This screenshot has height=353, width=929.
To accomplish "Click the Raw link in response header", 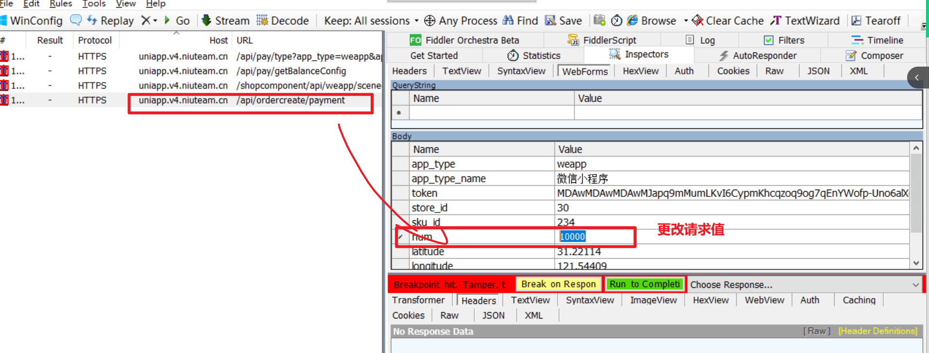I will click(x=816, y=331).
